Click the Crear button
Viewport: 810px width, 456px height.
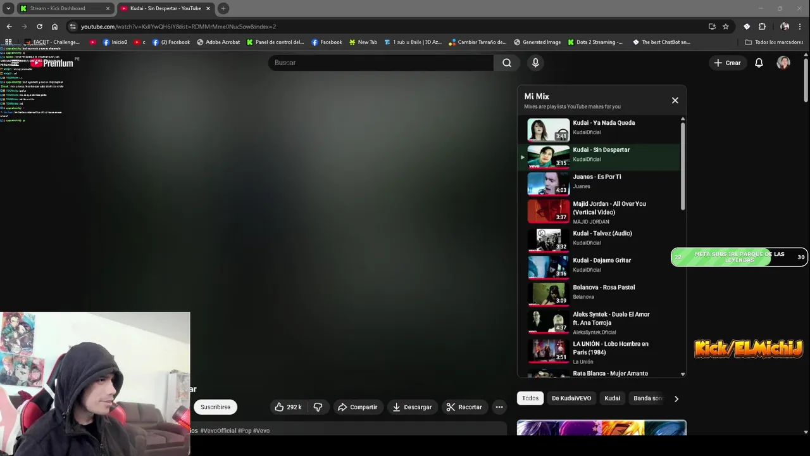[727, 63]
